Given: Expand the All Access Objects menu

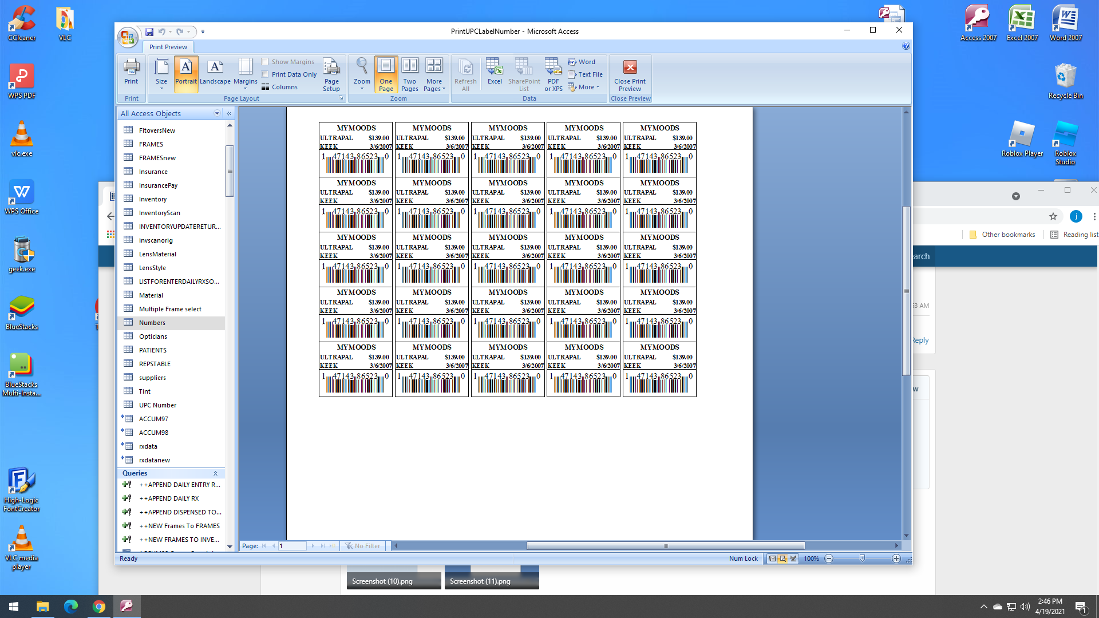Looking at the screenshot, I should pos(217,113).
